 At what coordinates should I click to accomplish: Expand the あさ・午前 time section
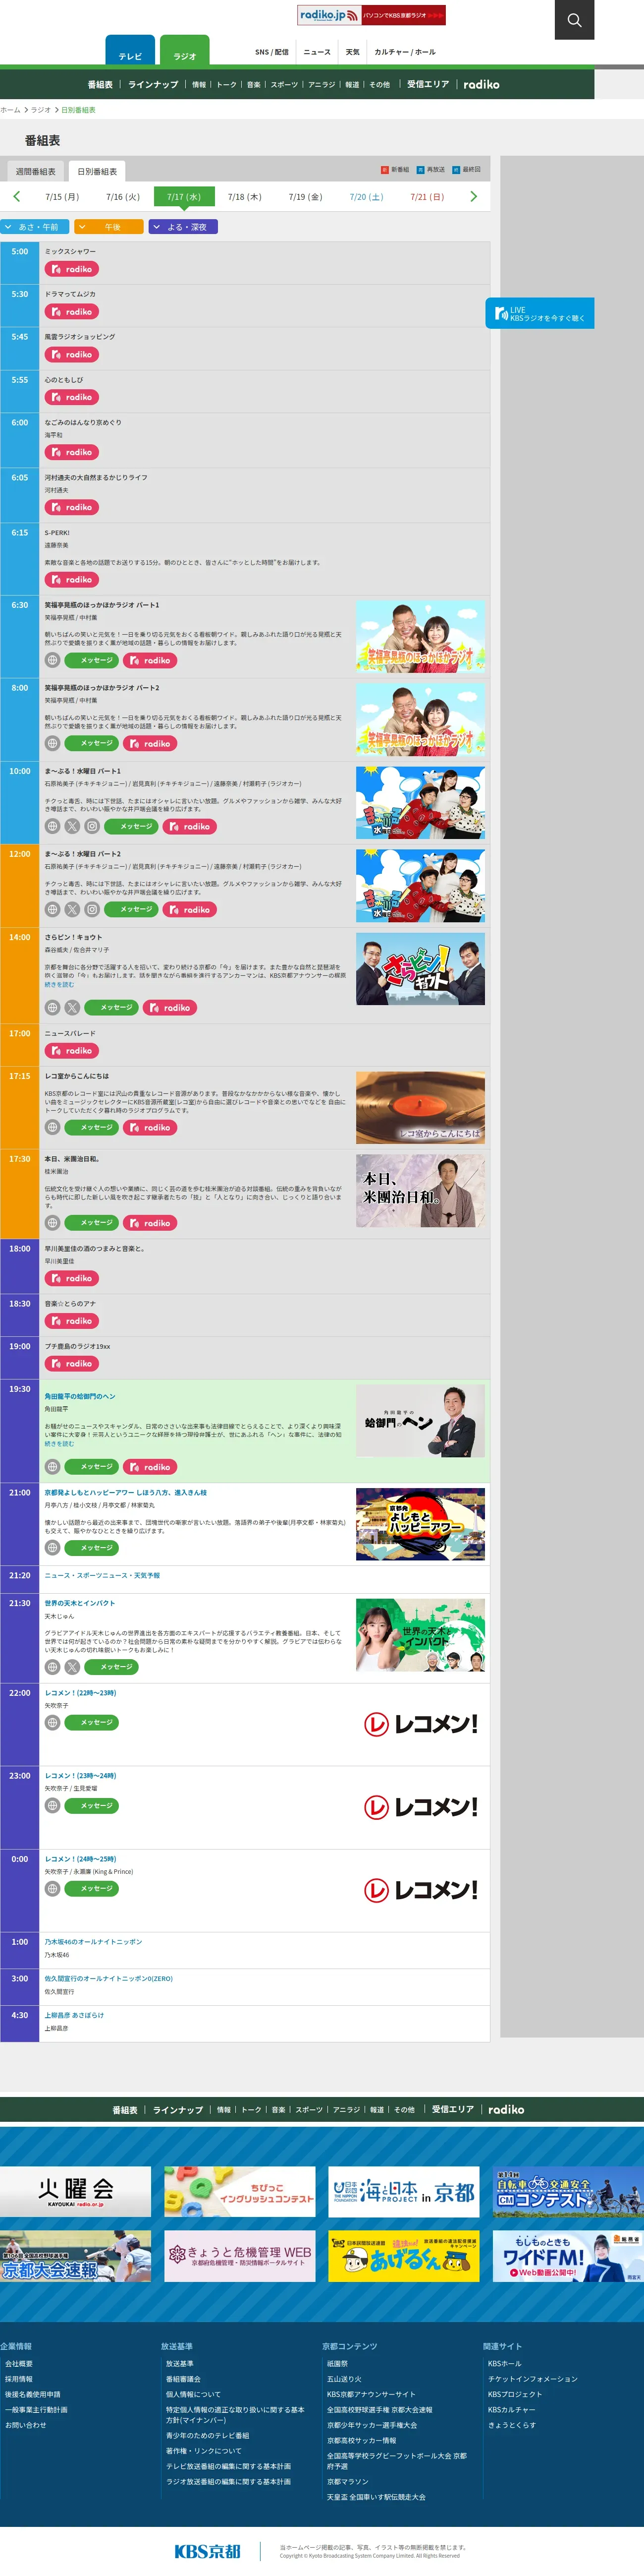(x=35, y=227)
